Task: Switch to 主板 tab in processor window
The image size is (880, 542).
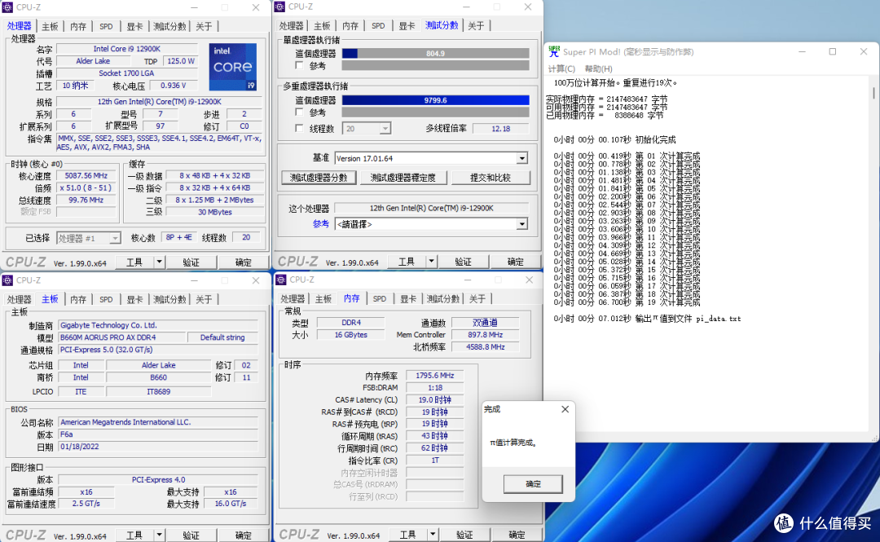Action: tap(50, 26)
